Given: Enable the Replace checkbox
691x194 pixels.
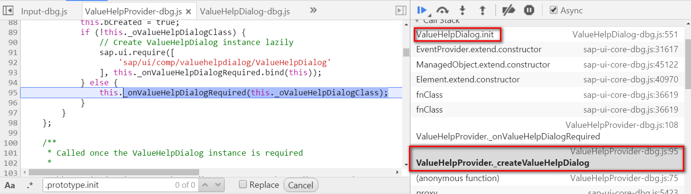Looking at the screenshot, I should (243, 184).
